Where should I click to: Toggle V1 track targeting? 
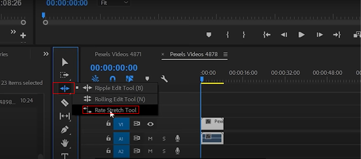coord(121,124)
